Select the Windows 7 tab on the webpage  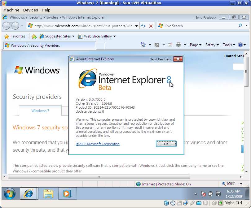[x=40, y=111]
